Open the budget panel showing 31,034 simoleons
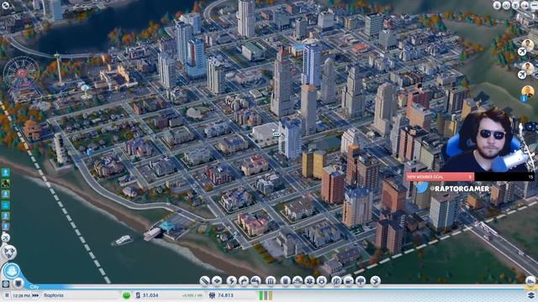This screenshot has width=538, height=302. click(x=147, y=295)
